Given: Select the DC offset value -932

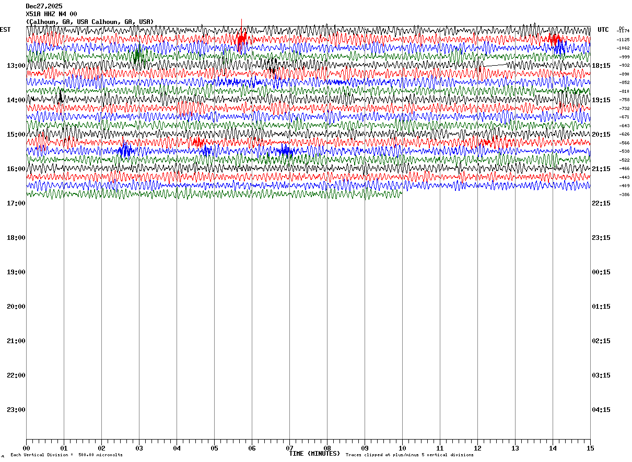Looking at the screenshot, I should pyautogui.click(x=624, y=65).
